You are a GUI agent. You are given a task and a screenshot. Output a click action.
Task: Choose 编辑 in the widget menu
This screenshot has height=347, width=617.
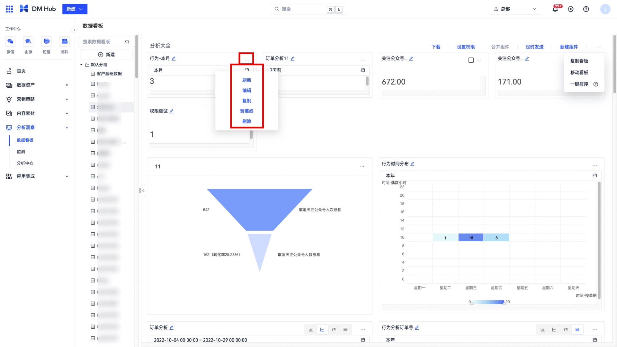pos(247,91)
